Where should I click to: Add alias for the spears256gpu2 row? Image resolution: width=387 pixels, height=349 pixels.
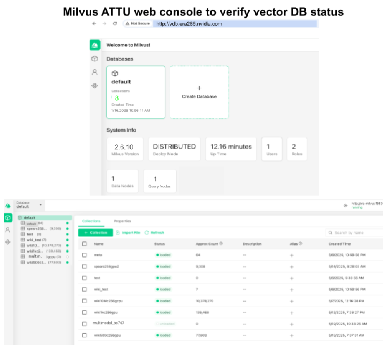pyautogui.click(x=292, y=267)
